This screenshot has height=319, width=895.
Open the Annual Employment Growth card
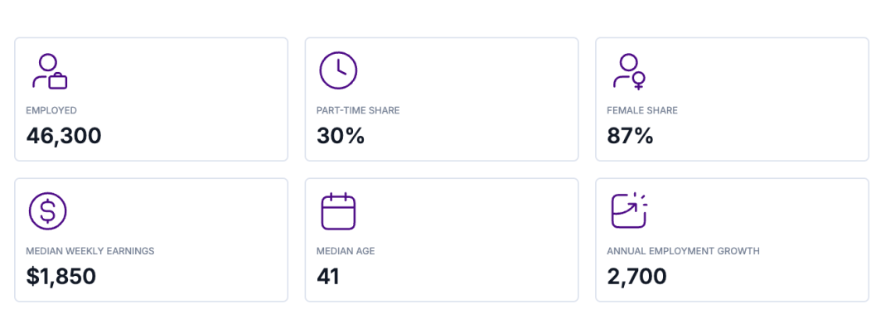pos(732,239)
